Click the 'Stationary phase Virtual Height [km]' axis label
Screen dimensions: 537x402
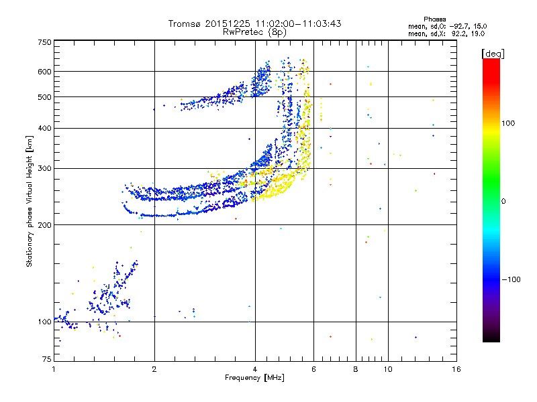(29, 201)
